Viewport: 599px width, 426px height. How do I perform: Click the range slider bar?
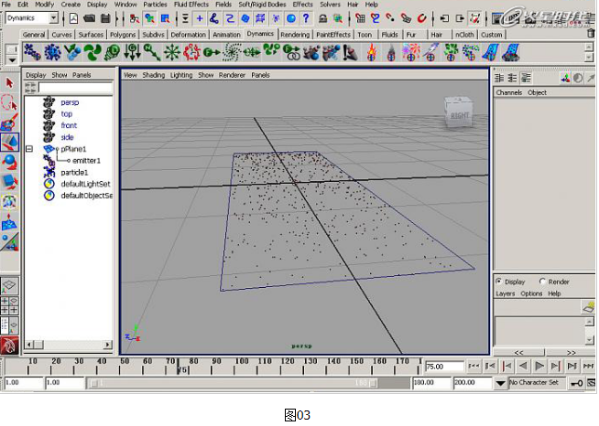coord(234,383)
